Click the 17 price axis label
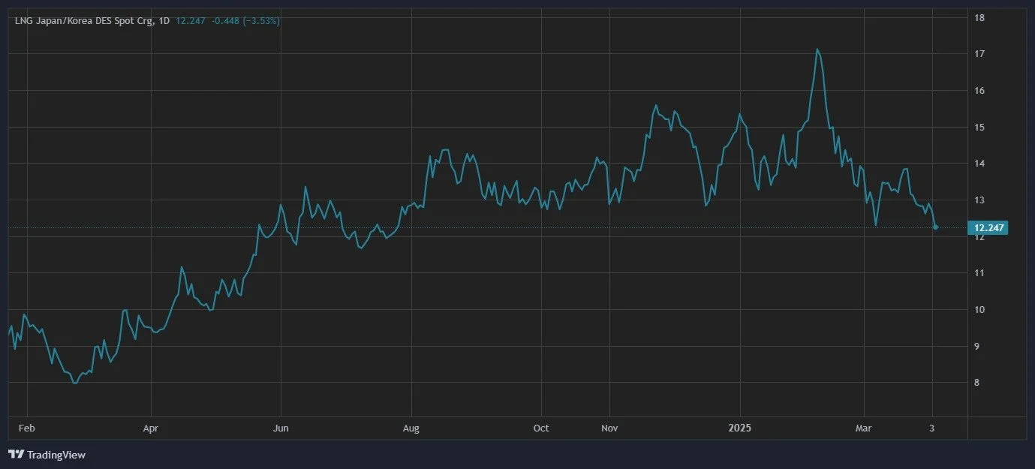The image size is (1035, 469). 979,54
